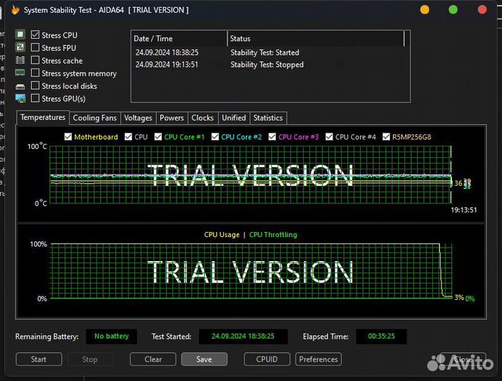Click the disk drive icon beside Stress local disks
Viewport: 502px width, 381px height.
[x=20, y=86]
